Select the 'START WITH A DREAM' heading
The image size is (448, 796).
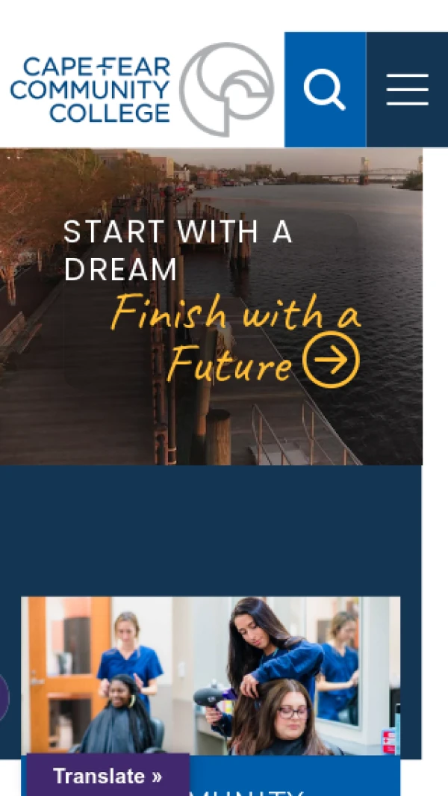(178, 251)
